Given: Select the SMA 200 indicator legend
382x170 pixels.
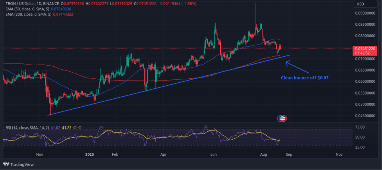Looking at the screenshot, I should click(x=27, y=14).
